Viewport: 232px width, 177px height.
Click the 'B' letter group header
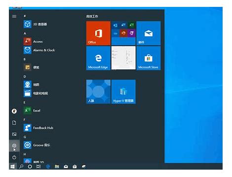point(25,59)
